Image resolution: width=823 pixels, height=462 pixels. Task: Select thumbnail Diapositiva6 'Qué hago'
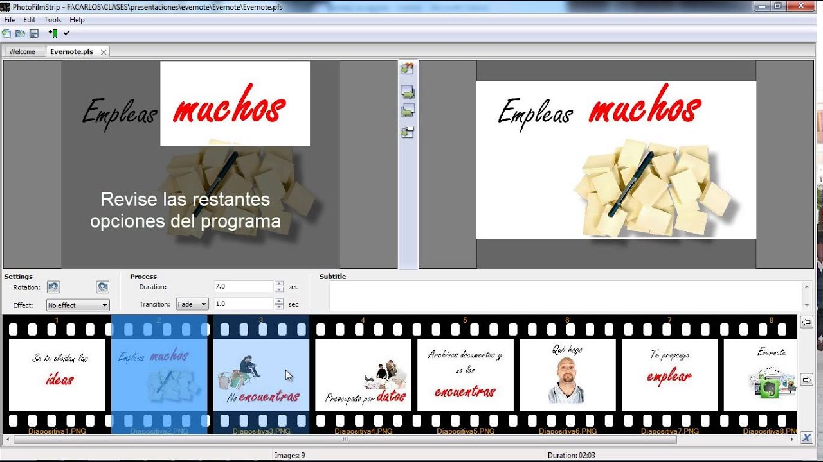567,375
